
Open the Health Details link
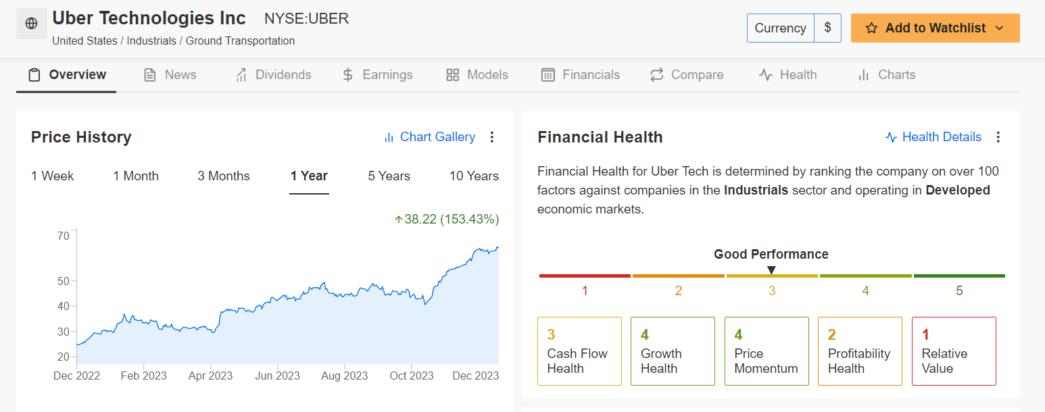[933, 137]
